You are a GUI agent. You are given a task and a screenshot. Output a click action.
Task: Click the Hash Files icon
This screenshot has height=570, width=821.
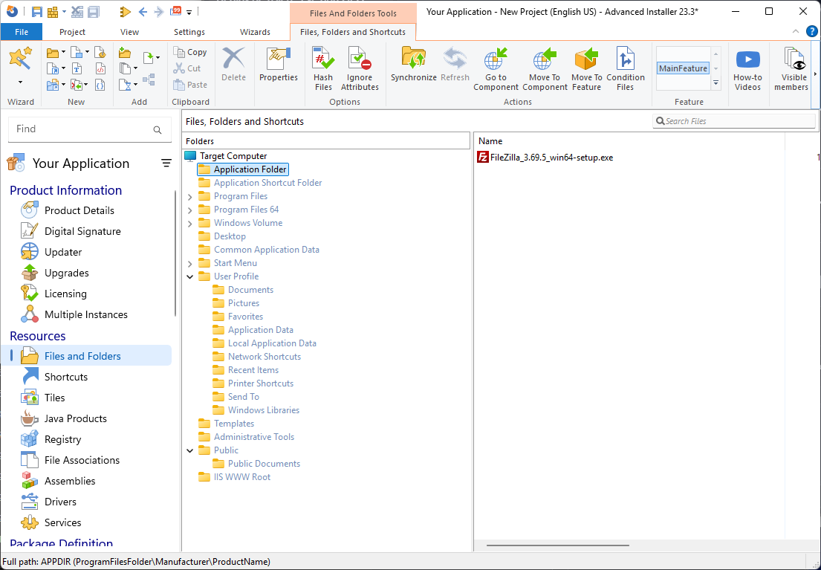coord(322,67)
